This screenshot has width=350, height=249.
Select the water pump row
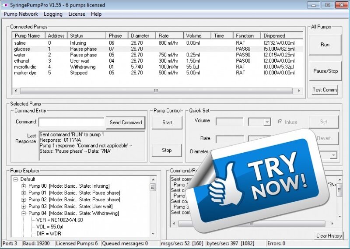pos(157,55)
